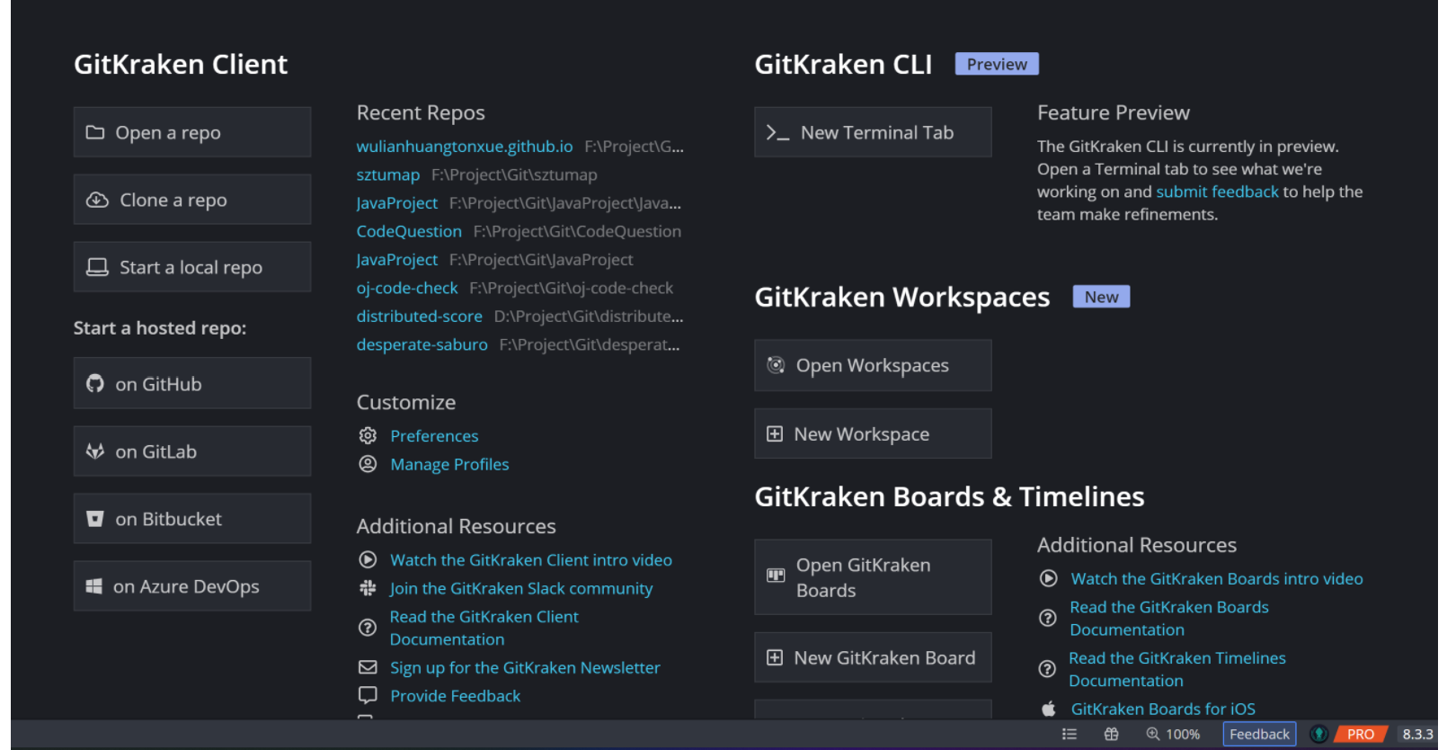The width and height of the screenshot is (1447, 750).
Task: Click the gift icon in the status bar
Action: 1112,734
